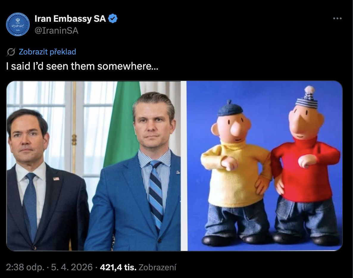Click the translate icon beside Zobrazit překlad
Viewport: 353px width, 278px height.
(x=11, y=52)
